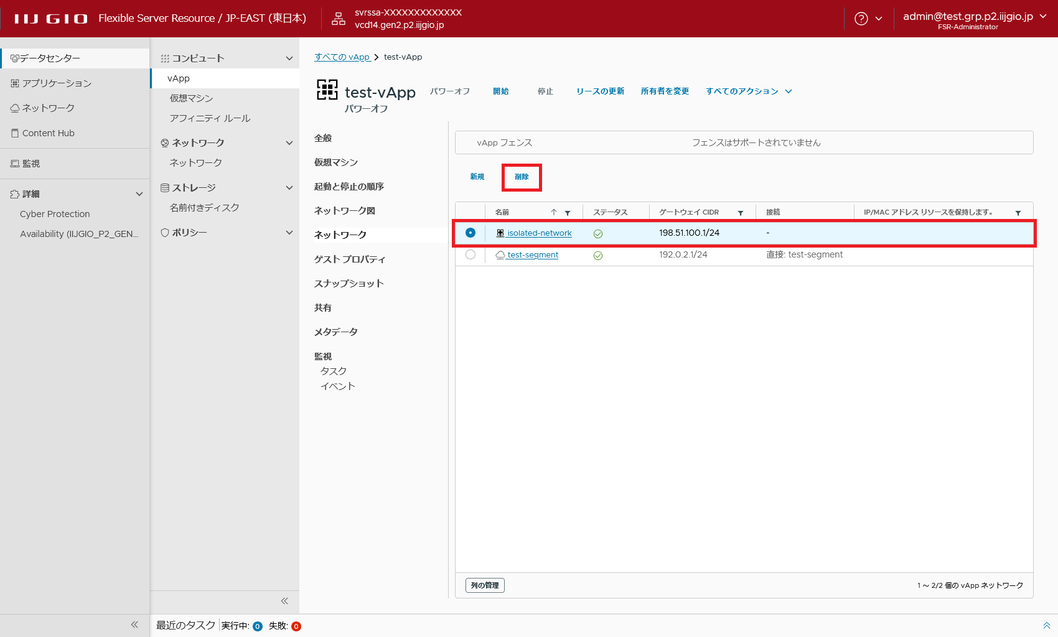Click the help question mark icon
Image resolution: width=1058 pixels, height=637 pixels.
[861, 19]
